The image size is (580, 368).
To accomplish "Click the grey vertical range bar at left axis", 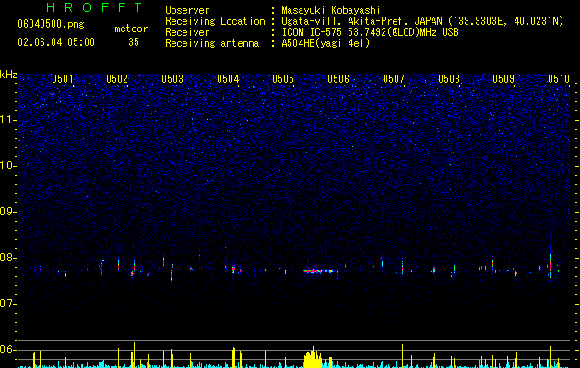I will pos(18,263).
